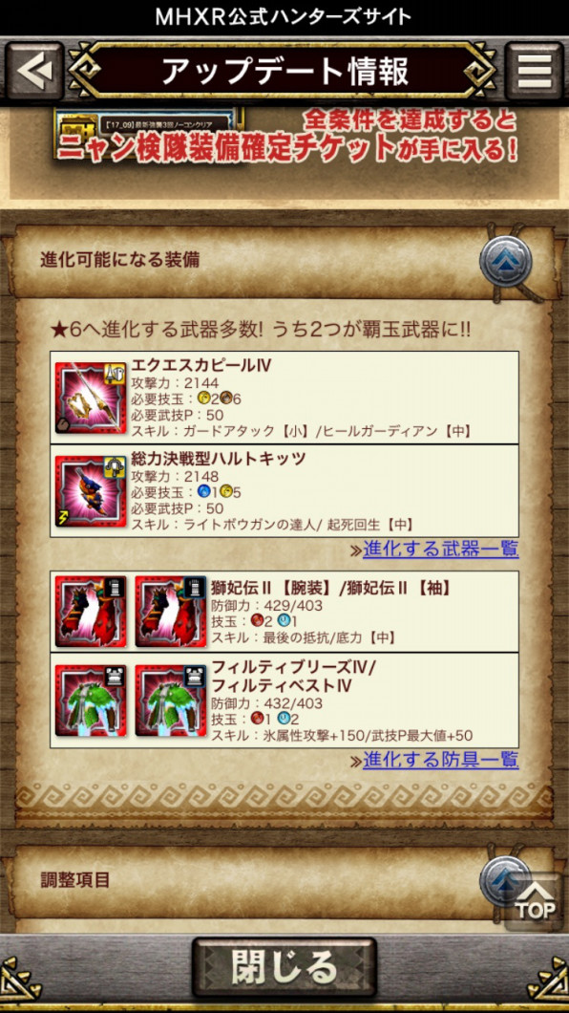The width and height of the screenshot is (569, 1013).
Task: Tap the 獅妃伝II 袖 armor icon
Action: point(170,612)
